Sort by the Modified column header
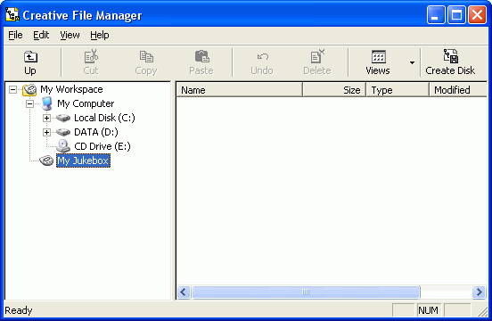 pos(458,90)
